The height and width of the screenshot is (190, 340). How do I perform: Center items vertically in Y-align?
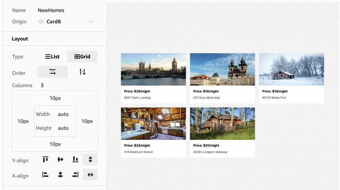(60, 160)
